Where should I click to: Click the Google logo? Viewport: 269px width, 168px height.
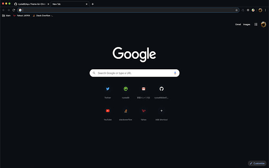tap(134, 55)
